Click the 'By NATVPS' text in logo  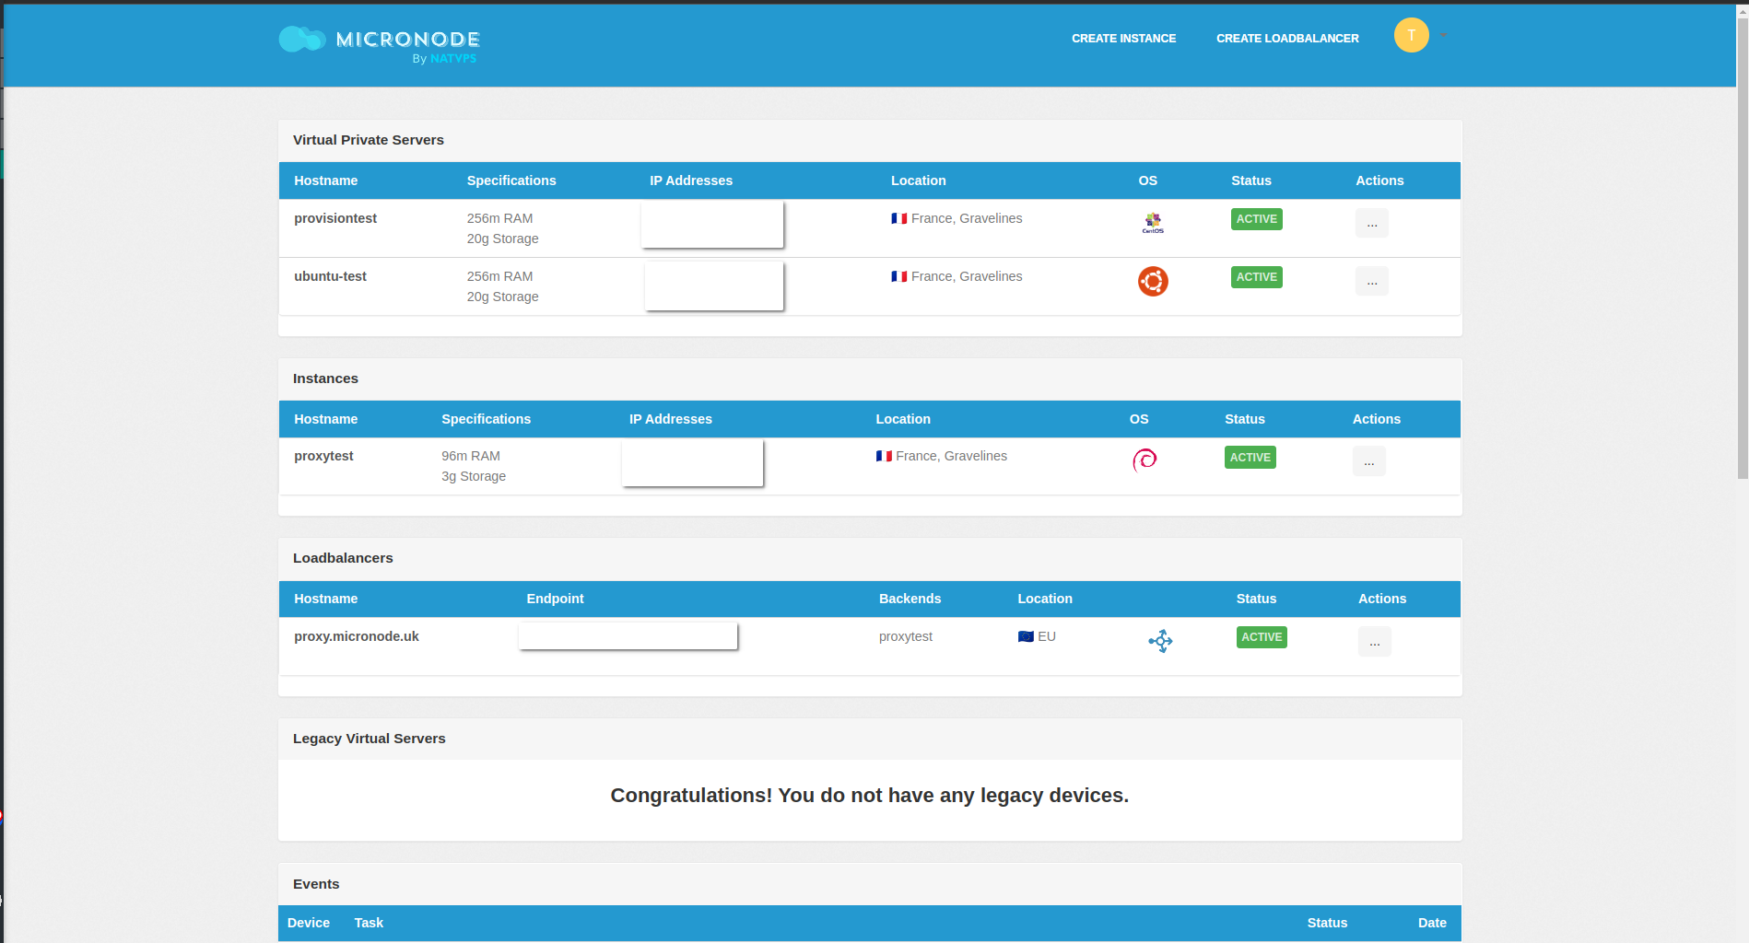pyautogui.click(x=444, y=59)
